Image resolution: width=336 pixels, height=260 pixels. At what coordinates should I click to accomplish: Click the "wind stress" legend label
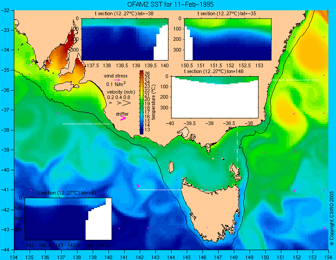(116, 76)
